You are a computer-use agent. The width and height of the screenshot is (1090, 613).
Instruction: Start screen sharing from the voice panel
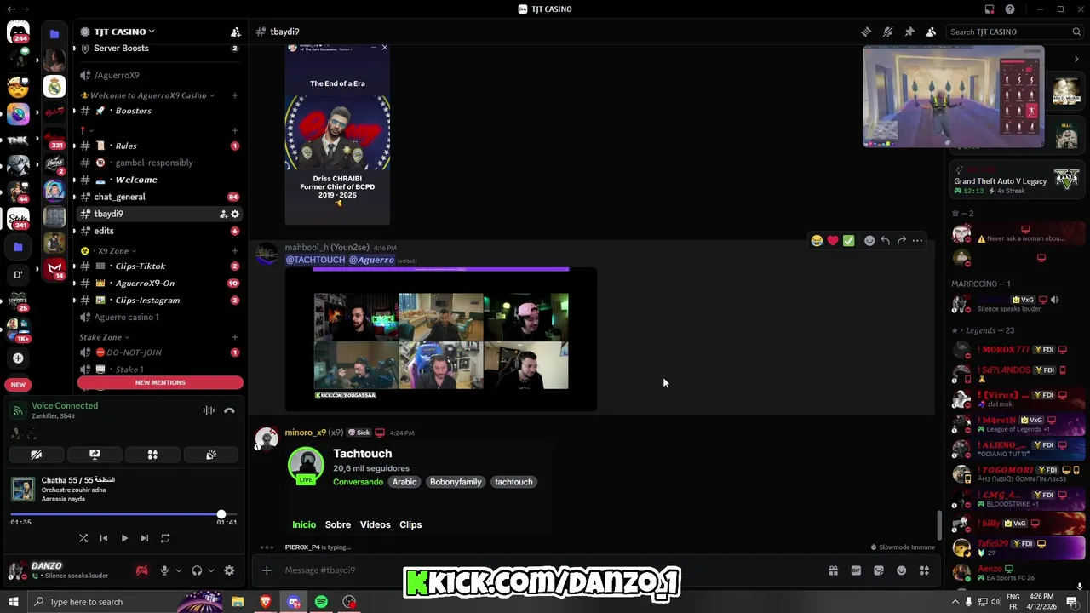pyautogui.click(x=95, y=455)
